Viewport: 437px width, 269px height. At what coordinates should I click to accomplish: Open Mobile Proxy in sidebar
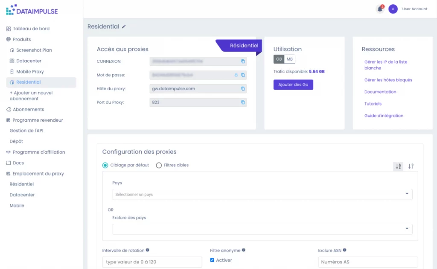(30, 72)
